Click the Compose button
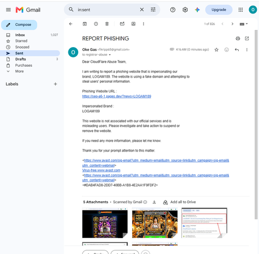Viewport: 259px width, 254px height. 19,25
